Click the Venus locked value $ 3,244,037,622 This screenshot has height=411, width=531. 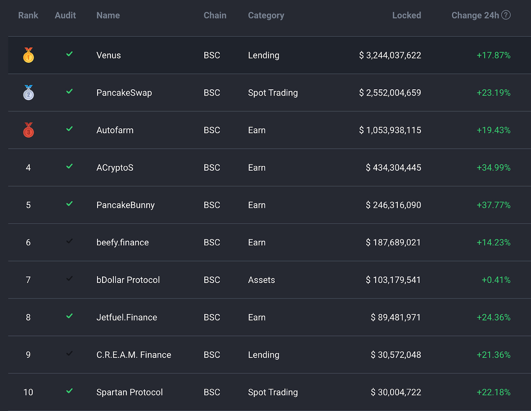click(390, 55)
